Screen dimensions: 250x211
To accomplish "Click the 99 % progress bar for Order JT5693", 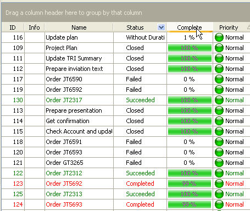I will tap(190, 204).
